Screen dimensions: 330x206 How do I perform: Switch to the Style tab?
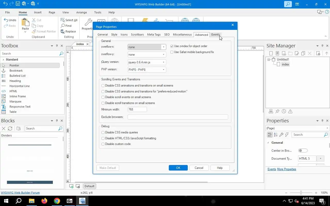coord(114,35)
